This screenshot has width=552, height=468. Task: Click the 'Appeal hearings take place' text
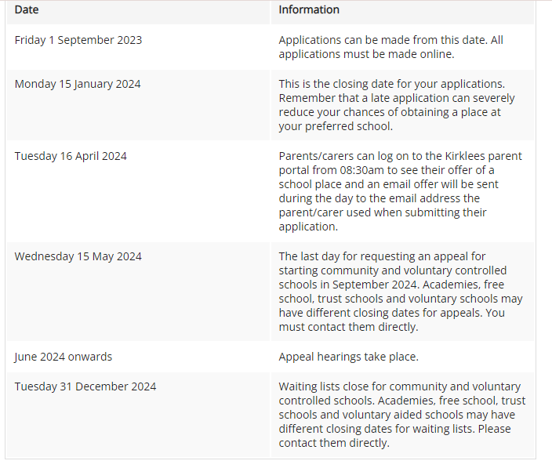(x=348, y=357)
